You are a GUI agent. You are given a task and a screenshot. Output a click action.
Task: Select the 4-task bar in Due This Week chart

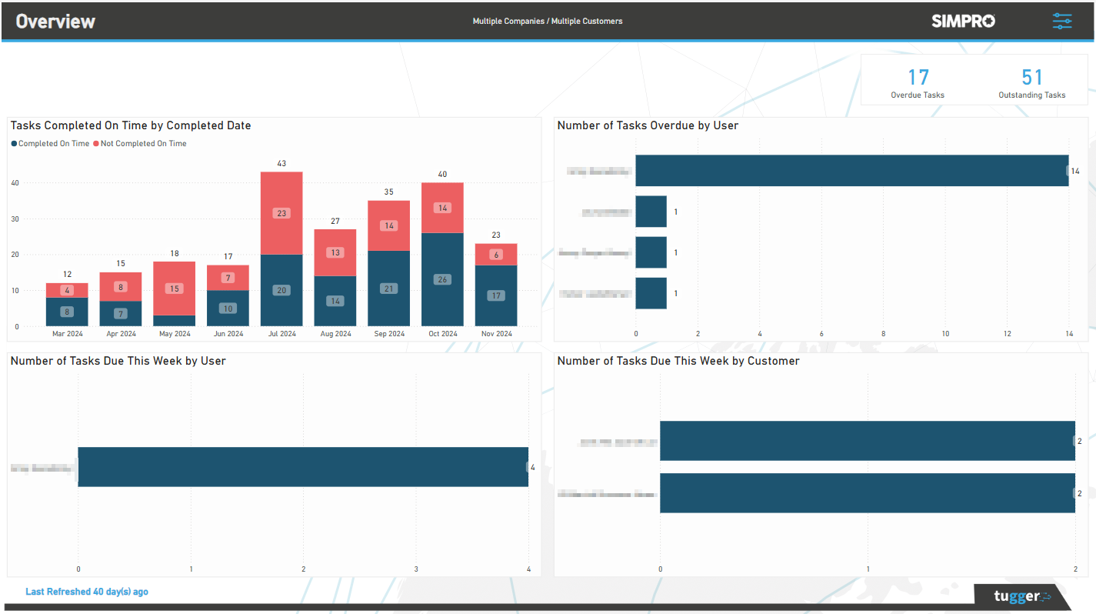point(303,467)
